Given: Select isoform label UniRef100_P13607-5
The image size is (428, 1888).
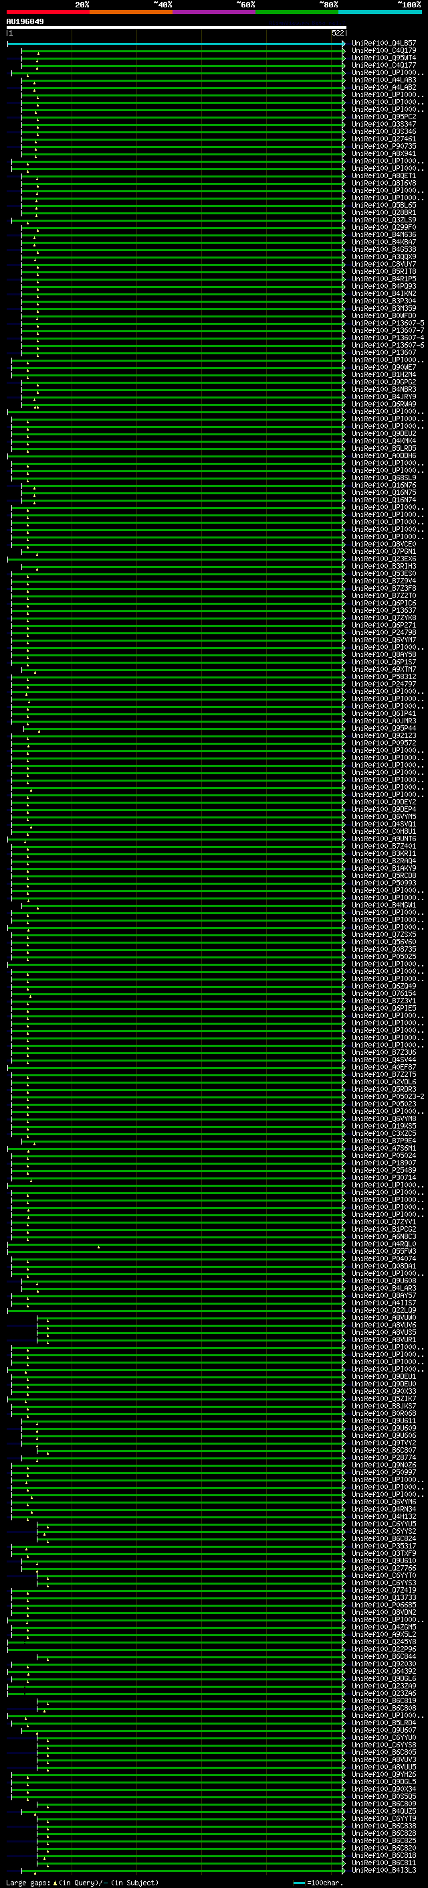Looking at the screenshot, I should [388, 323].
